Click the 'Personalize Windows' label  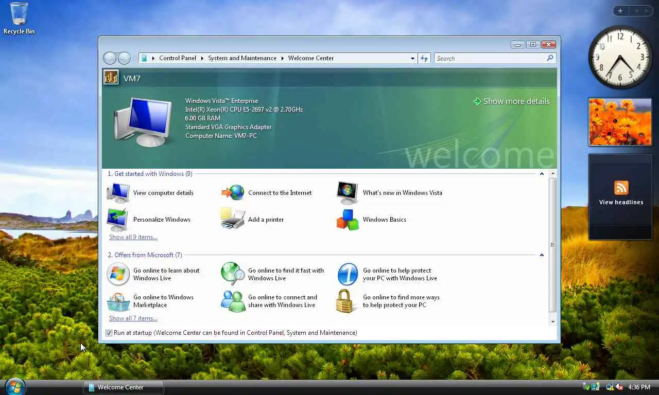pos(162,220)
